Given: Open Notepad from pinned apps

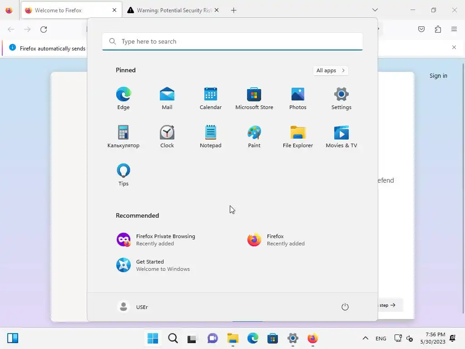Looking at the screenshot, I should click(211, 137).
